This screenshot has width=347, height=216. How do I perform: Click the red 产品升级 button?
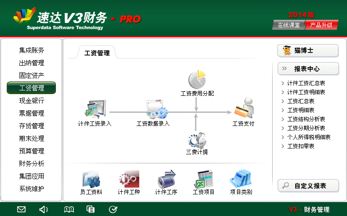[321, 25]
